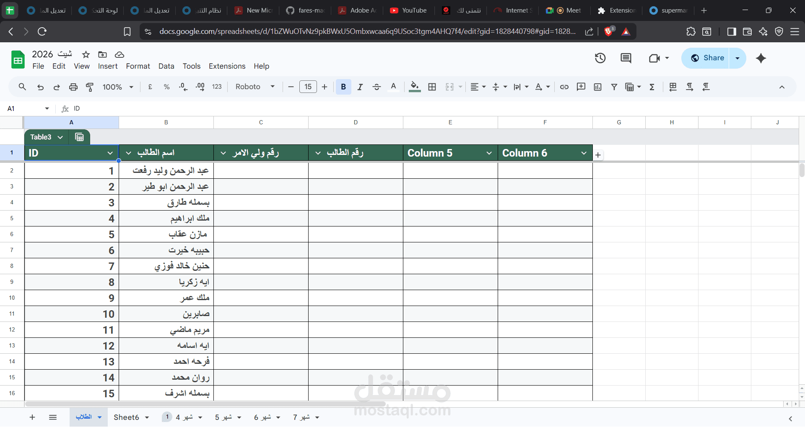Open the borders menu
The height and width of the screenshot is (427, 805).
click(432, 87)
